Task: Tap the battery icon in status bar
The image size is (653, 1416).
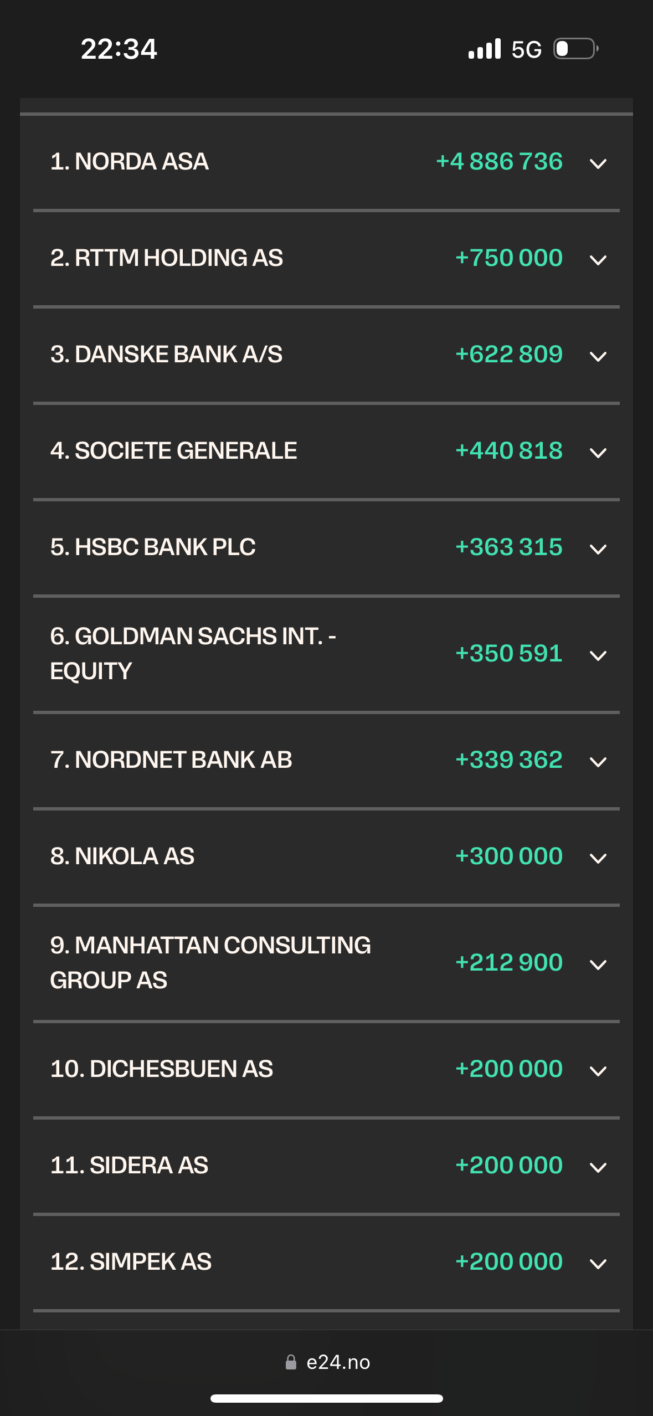Action: click(x=576, y=49)
